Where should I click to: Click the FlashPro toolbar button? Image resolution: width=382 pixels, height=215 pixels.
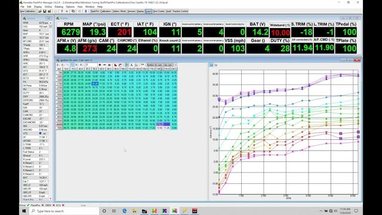94,11
